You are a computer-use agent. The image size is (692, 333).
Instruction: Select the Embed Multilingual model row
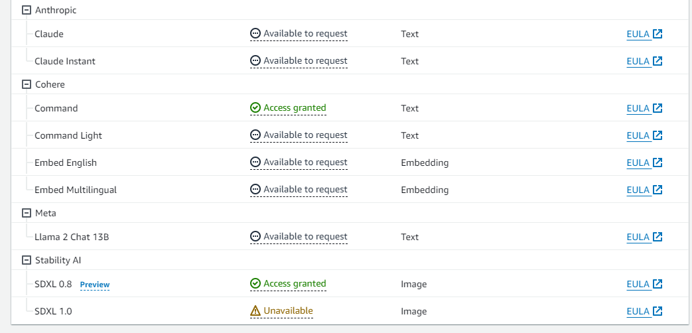(x=76, y=190)
